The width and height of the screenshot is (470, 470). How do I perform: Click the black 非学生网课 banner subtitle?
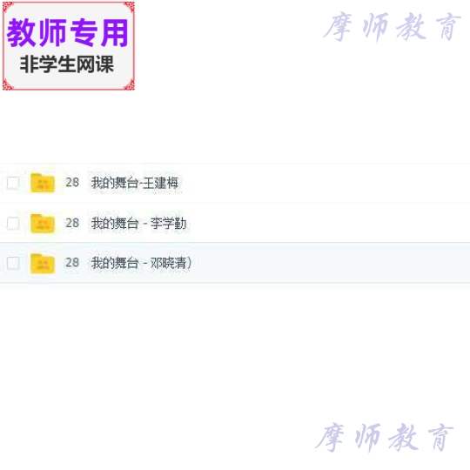67,64
